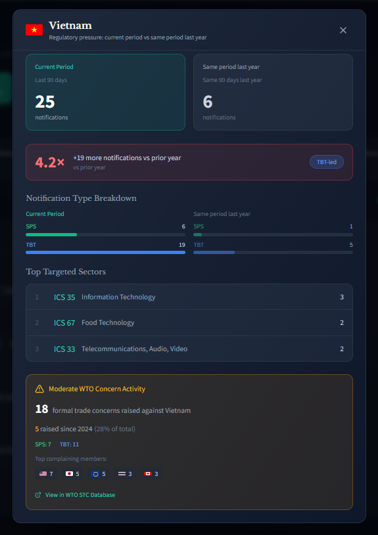Select ICS 35 Information Technology row

[189, 297]
